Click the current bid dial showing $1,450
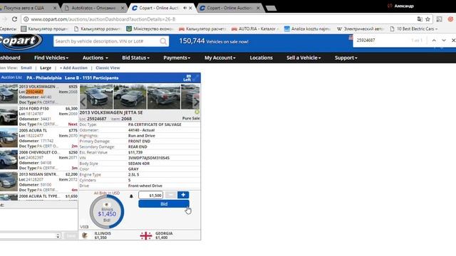Viewport: 456px width, 256px height. [107, 212]
